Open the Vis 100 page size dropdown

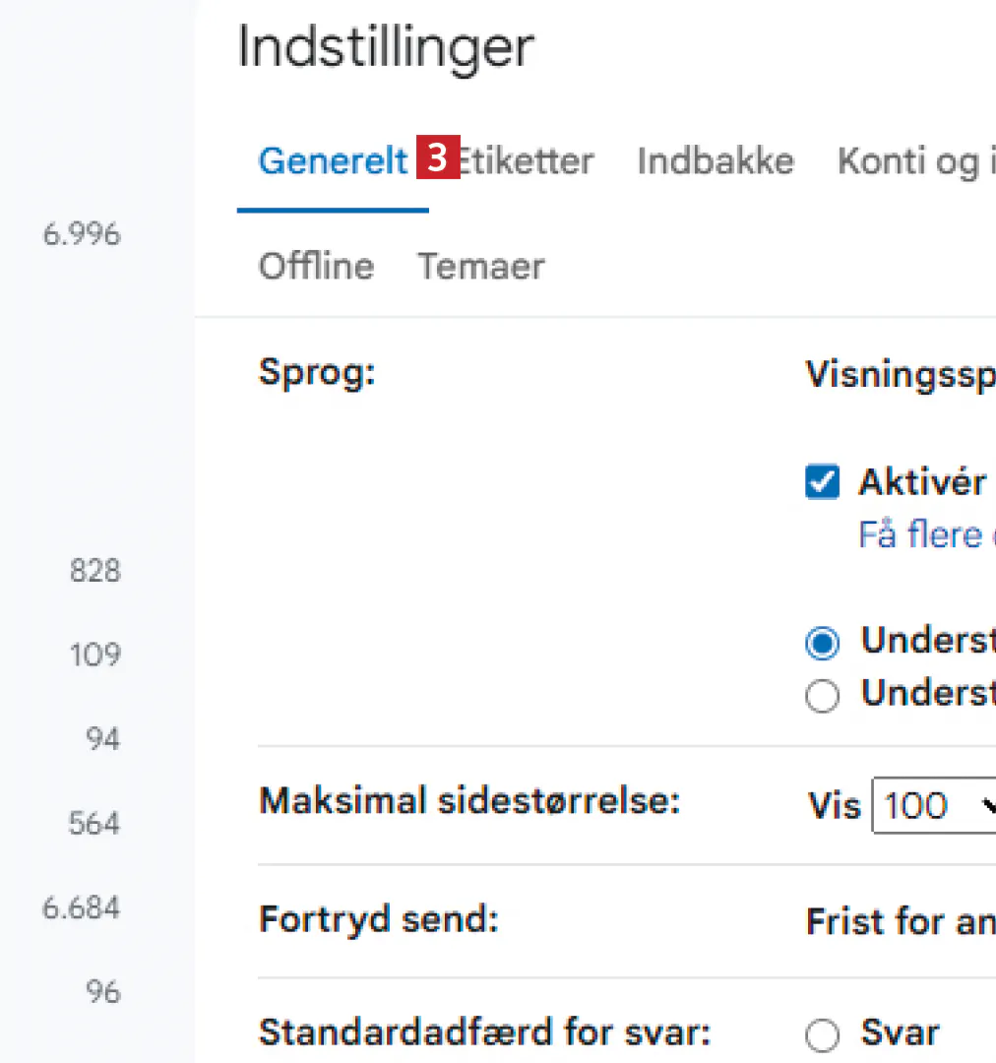[935, 807]
